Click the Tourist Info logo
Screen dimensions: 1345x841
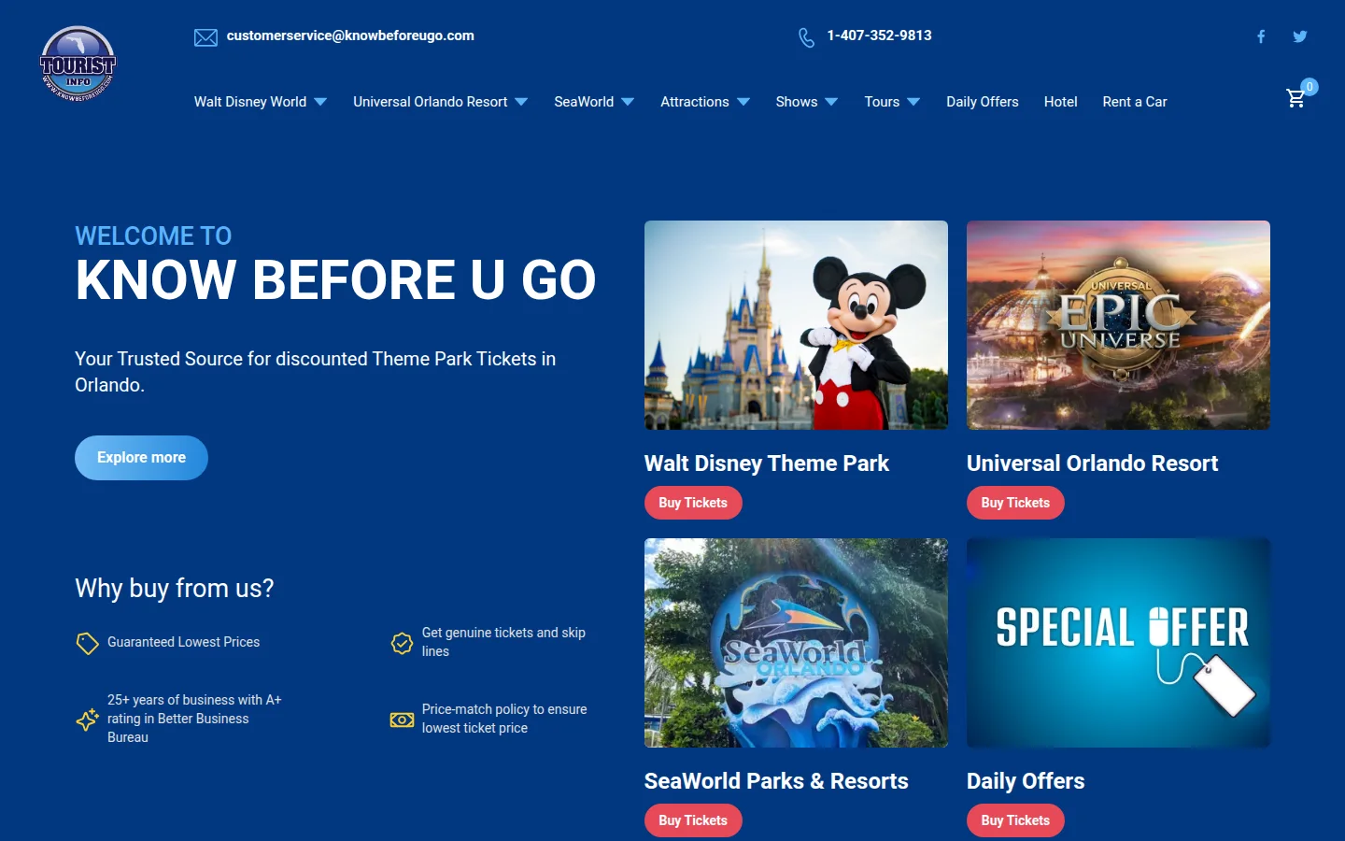(x=78, y=64)
